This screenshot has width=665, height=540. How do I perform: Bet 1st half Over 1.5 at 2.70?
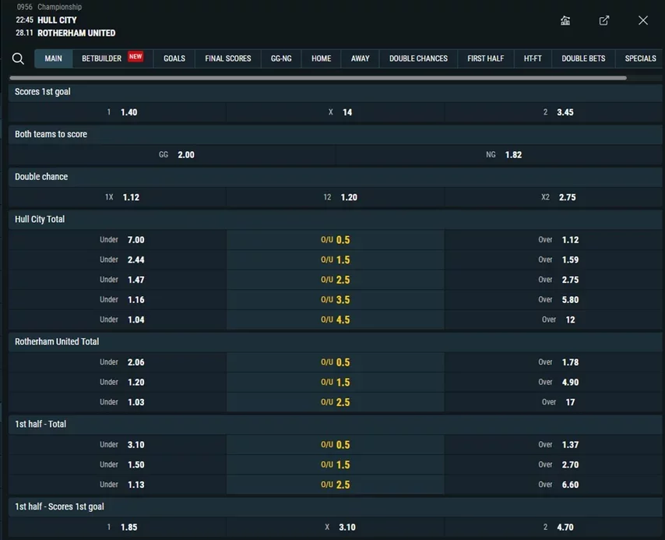pos(554,464)
